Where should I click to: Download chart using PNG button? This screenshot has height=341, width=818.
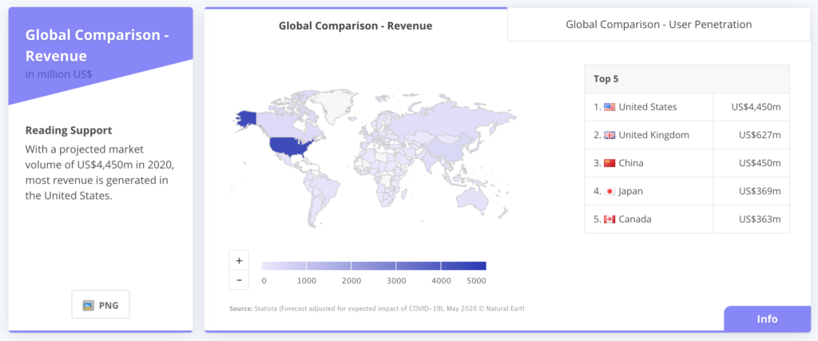tap(101, 305)
